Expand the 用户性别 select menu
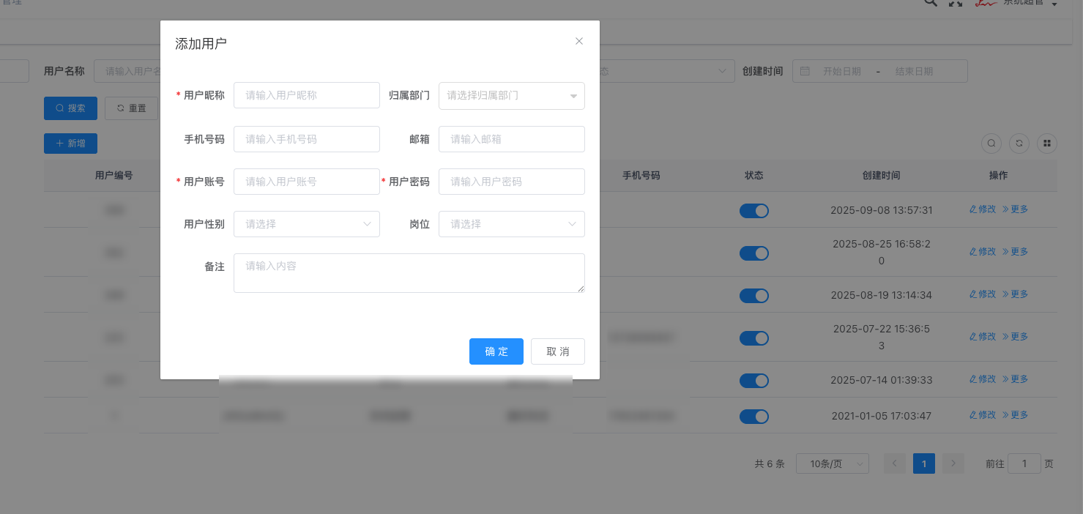The image size is (1083, 514). click(x=306, y=224)
